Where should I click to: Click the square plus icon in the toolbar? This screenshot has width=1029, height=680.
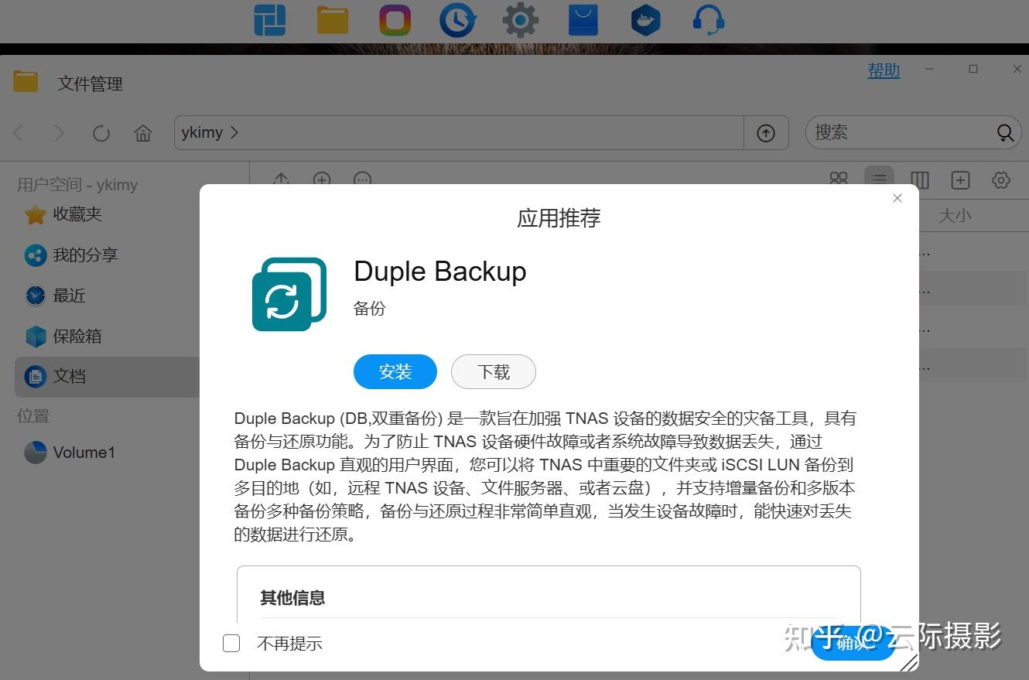960,180
